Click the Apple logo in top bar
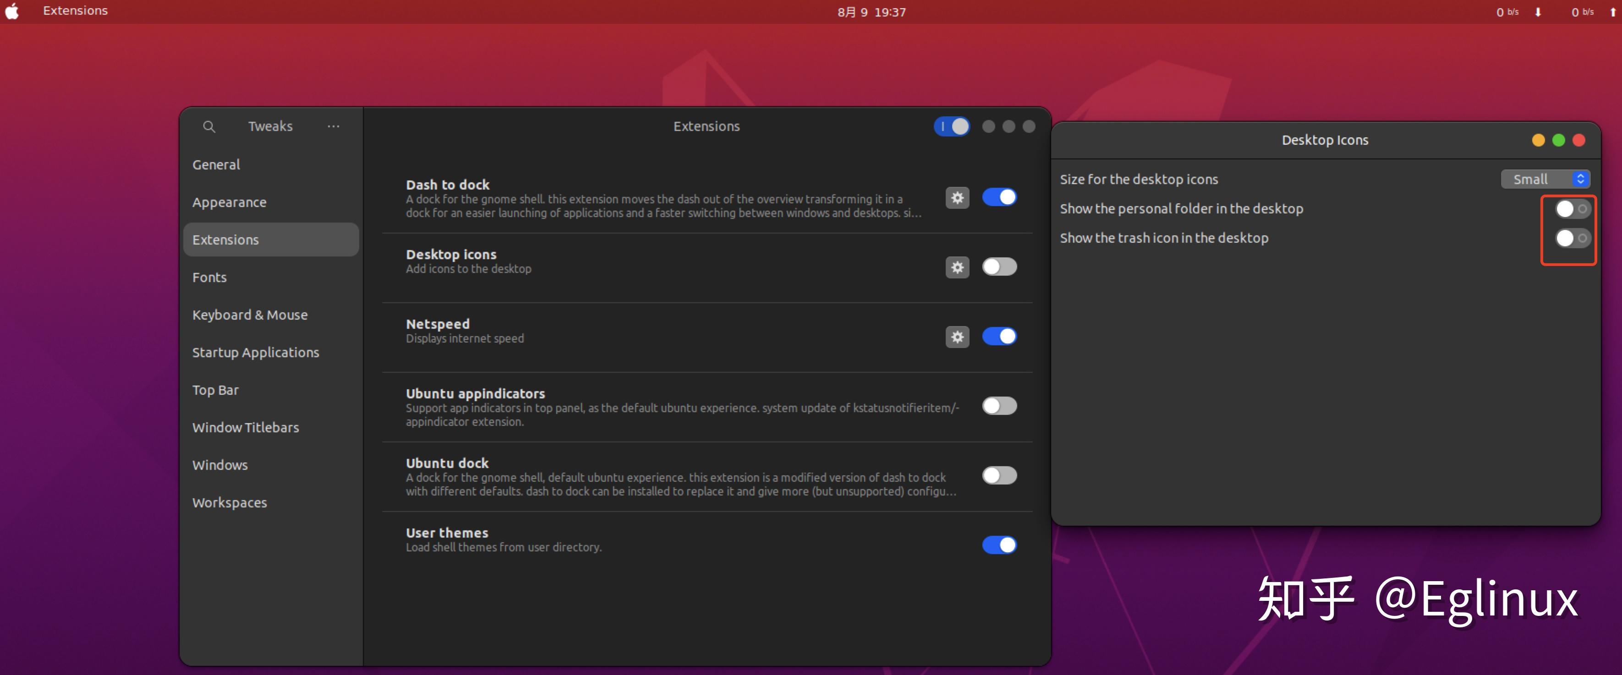The width and height of the screenshot is (1622, 675). [12, 11]
